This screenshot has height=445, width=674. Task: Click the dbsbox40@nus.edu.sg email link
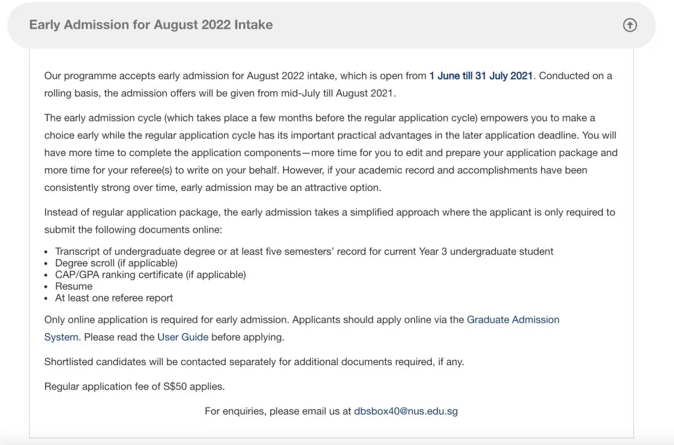click(x=406, y=411)
